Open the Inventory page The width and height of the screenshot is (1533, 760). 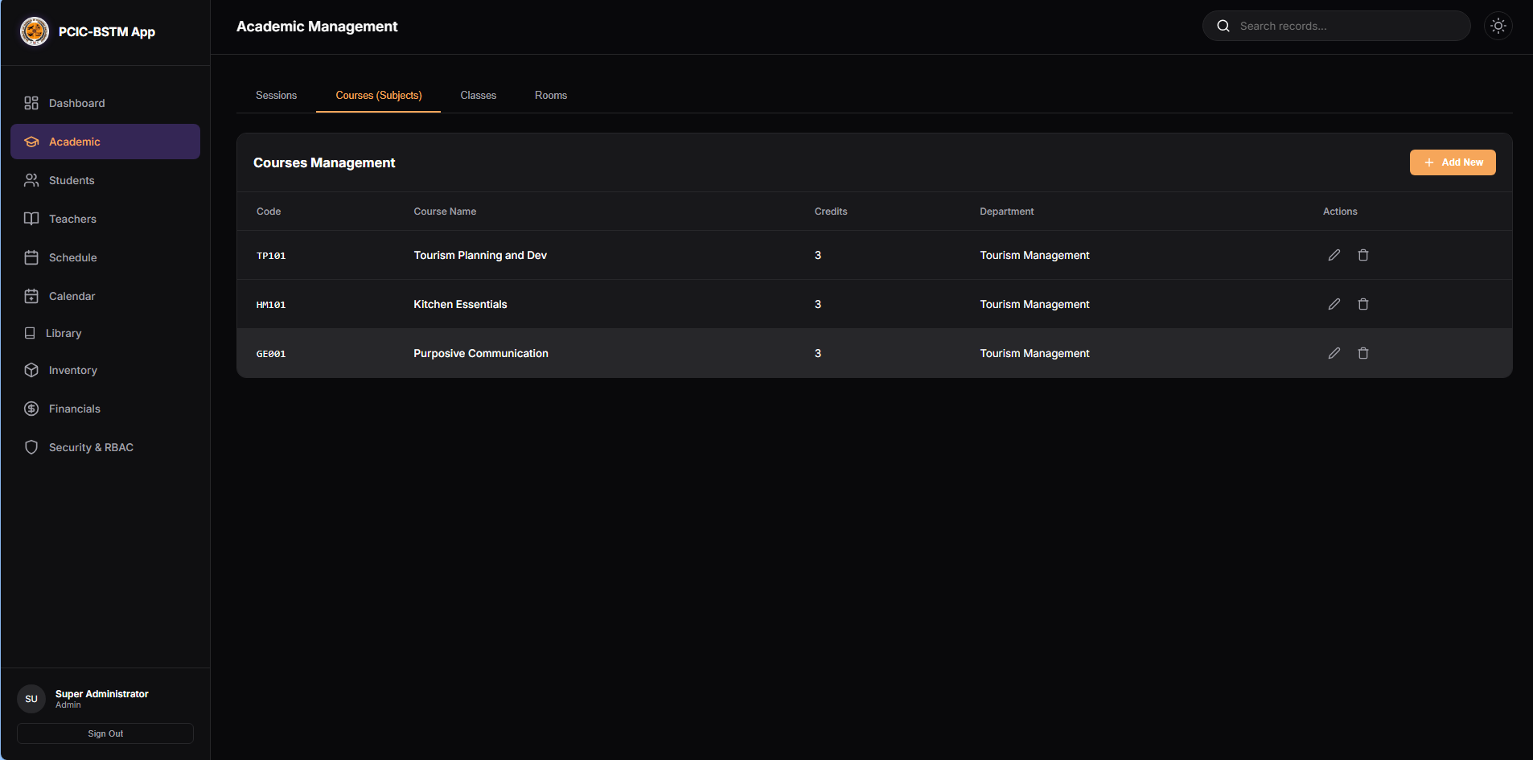pos(72,370)
